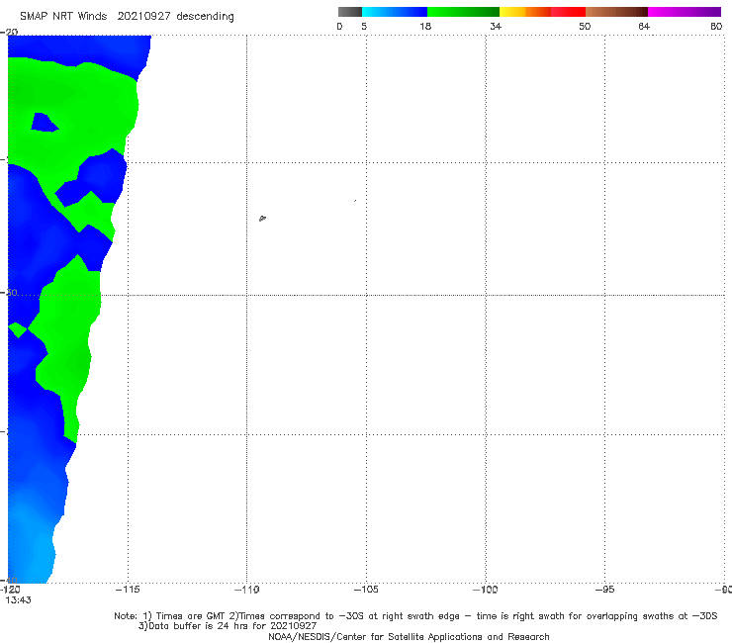Click the colorbar label "34"
The width and height of the screenshot is (732, 643).
pos(496,26)
